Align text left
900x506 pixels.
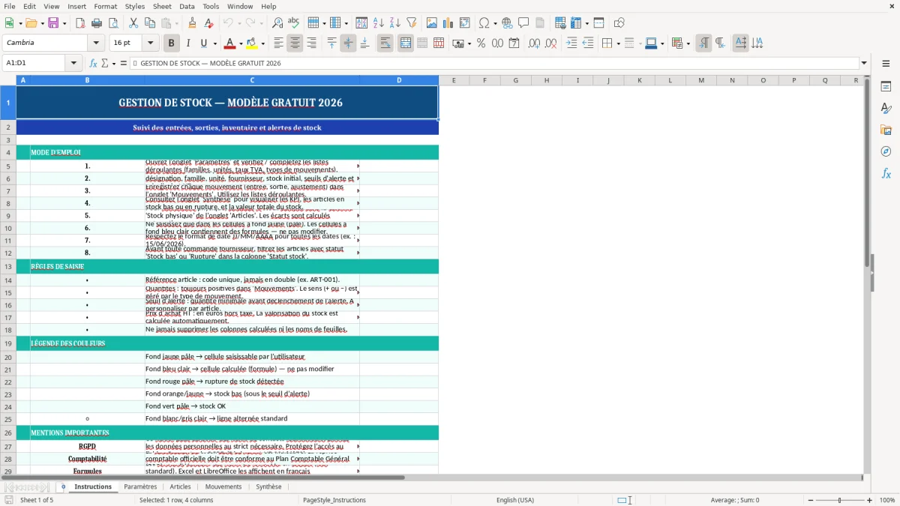tap(278, 43)
